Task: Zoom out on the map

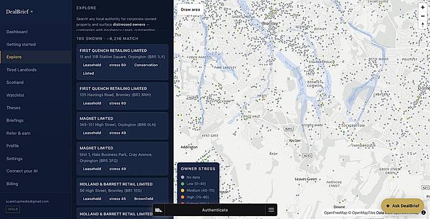Action: (423, 16)
